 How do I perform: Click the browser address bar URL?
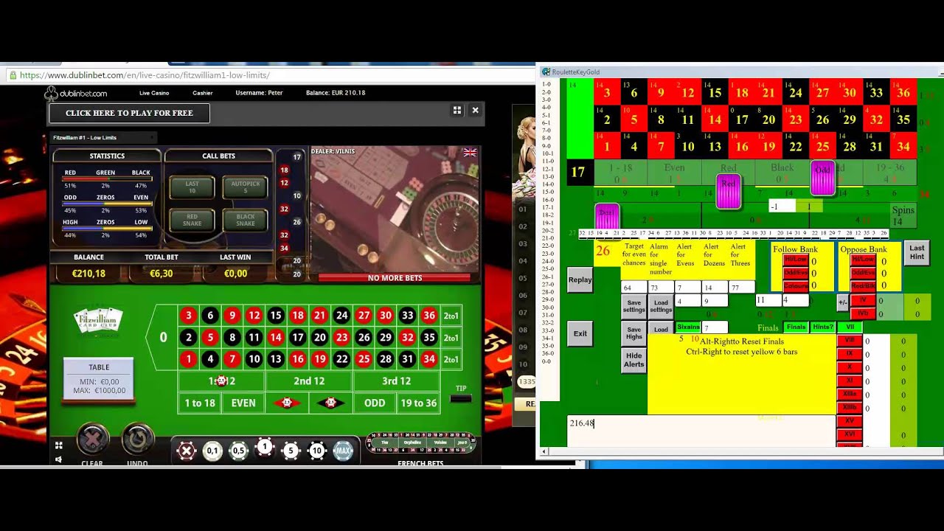145,75
